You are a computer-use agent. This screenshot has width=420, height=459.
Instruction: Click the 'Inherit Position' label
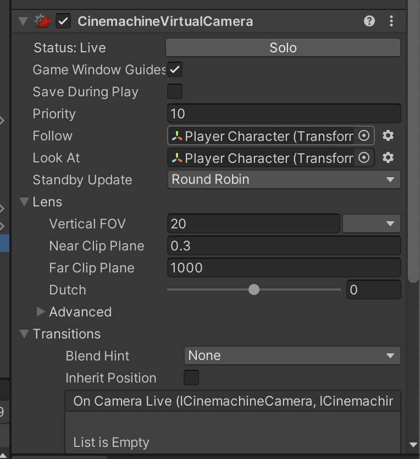click(x=111, y=378)
